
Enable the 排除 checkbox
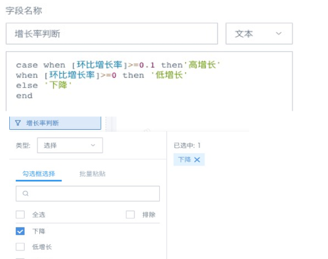[x=130, y=215]
